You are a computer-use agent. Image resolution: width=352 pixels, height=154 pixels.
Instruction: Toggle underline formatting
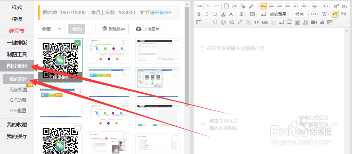coord(215,14)
